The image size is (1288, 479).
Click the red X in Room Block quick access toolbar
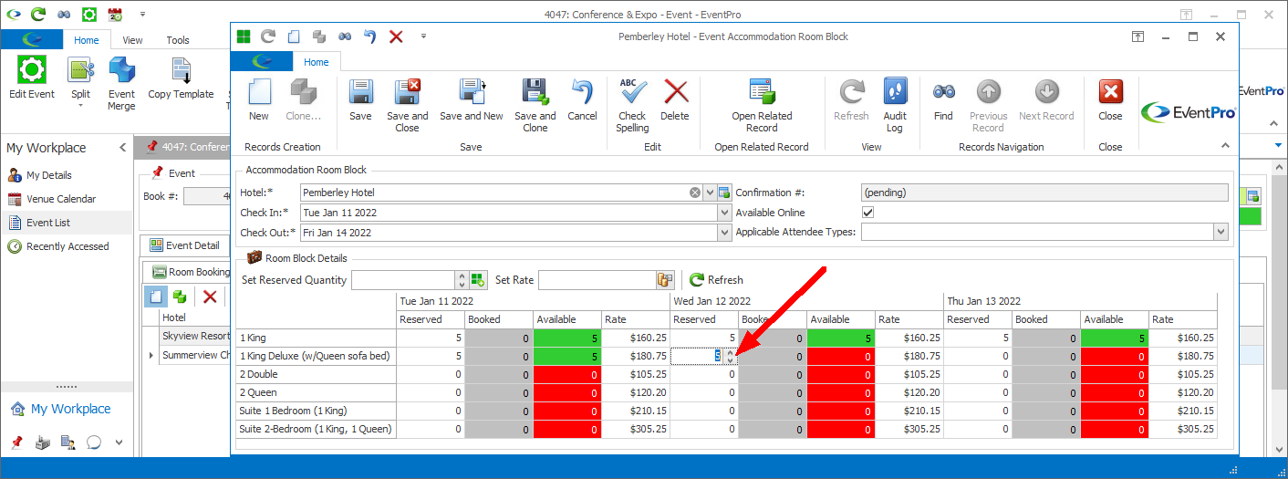click(396, 36)
